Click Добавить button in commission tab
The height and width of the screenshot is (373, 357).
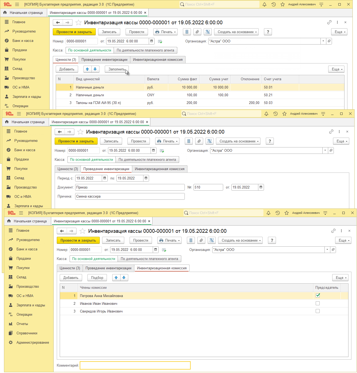71,278
